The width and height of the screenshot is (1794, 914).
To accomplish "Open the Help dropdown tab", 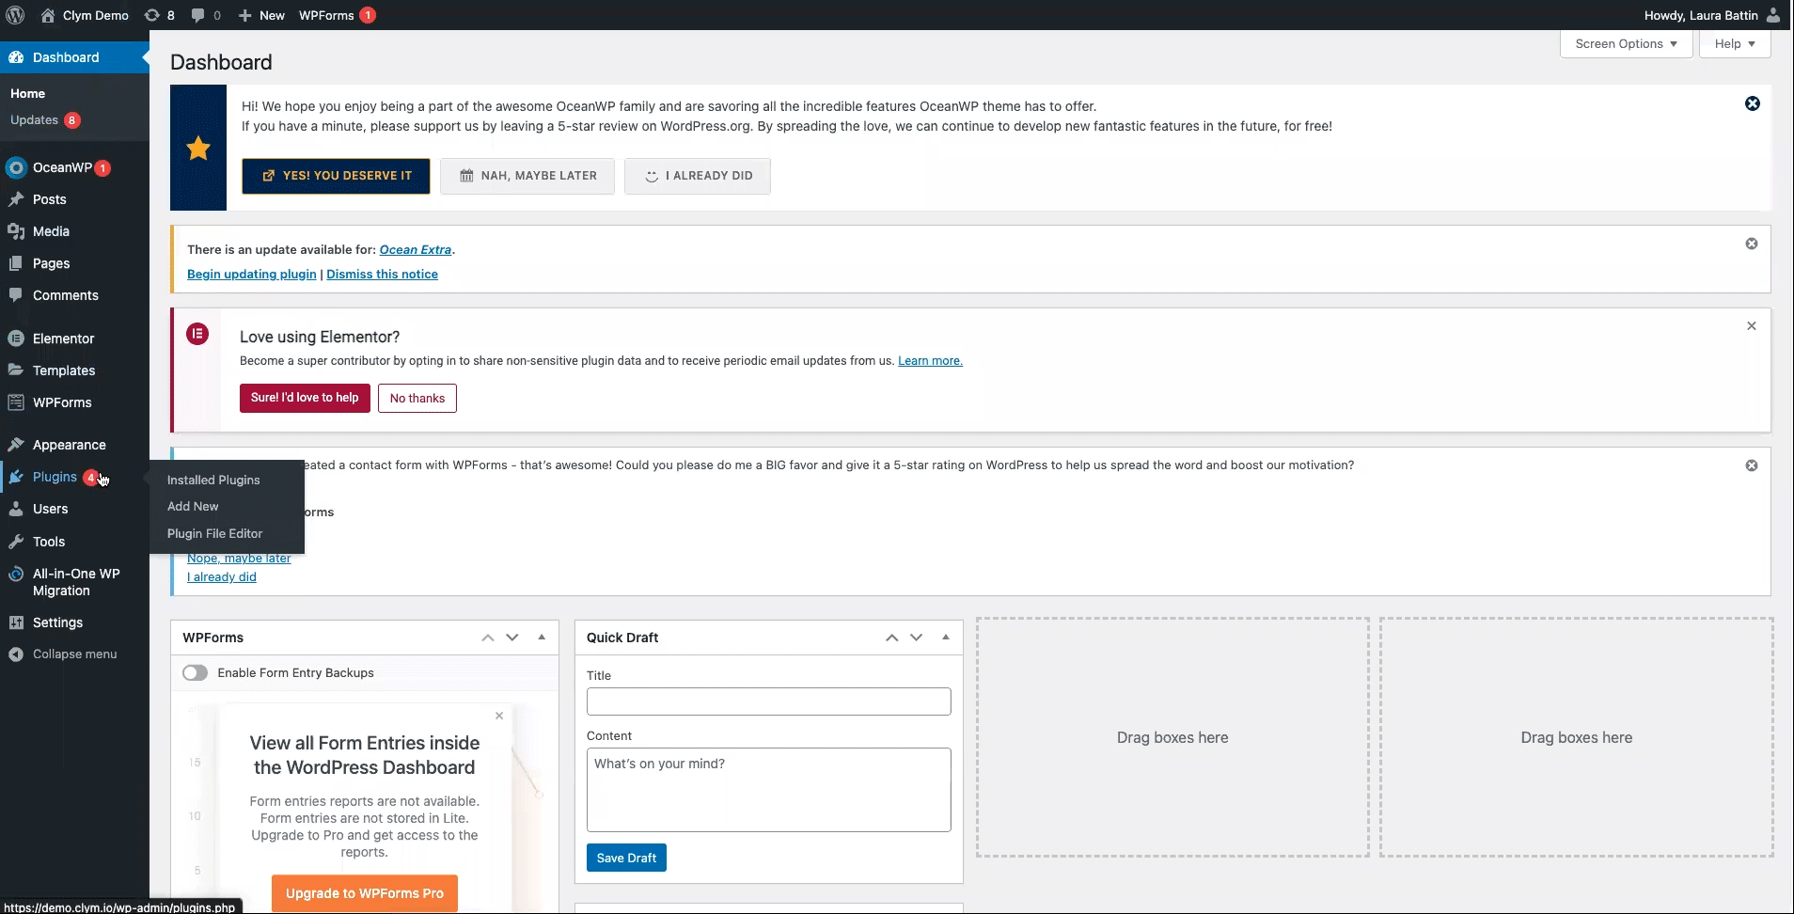I will pos(1735,44).
